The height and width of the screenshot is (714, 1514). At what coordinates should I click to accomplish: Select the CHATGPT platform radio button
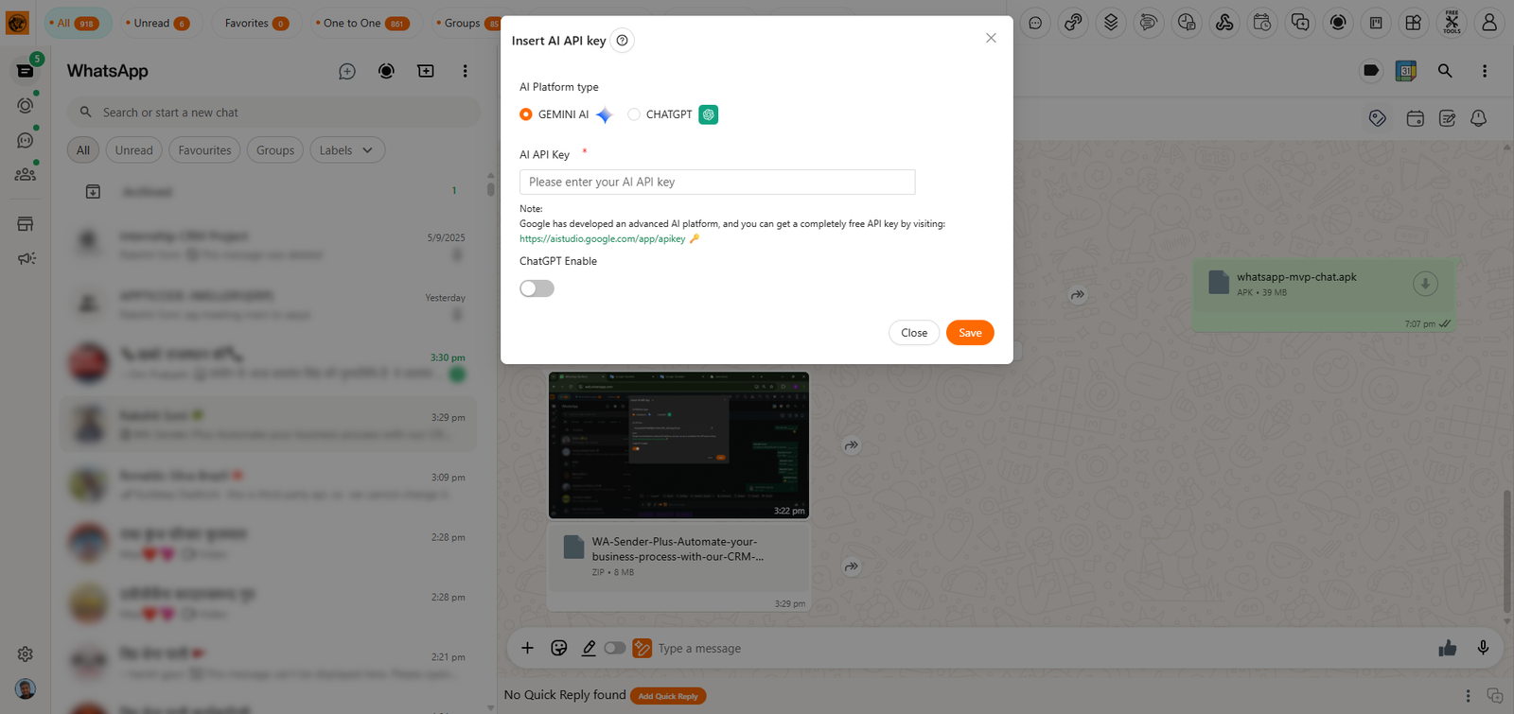634,114
